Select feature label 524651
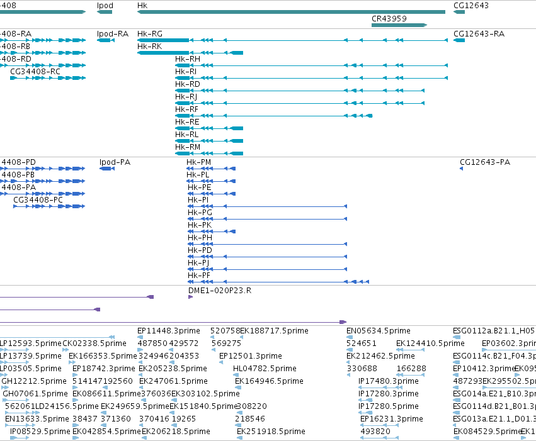Screen dimensions: 536x441 click(362, 343)
